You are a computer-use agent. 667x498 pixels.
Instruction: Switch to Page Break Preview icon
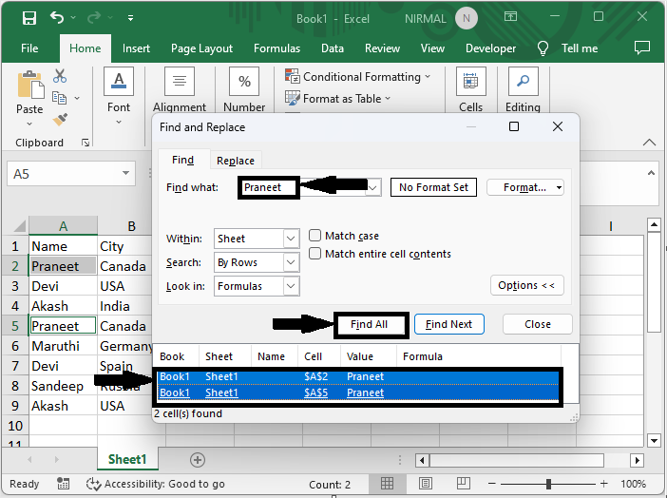point(463,484)
